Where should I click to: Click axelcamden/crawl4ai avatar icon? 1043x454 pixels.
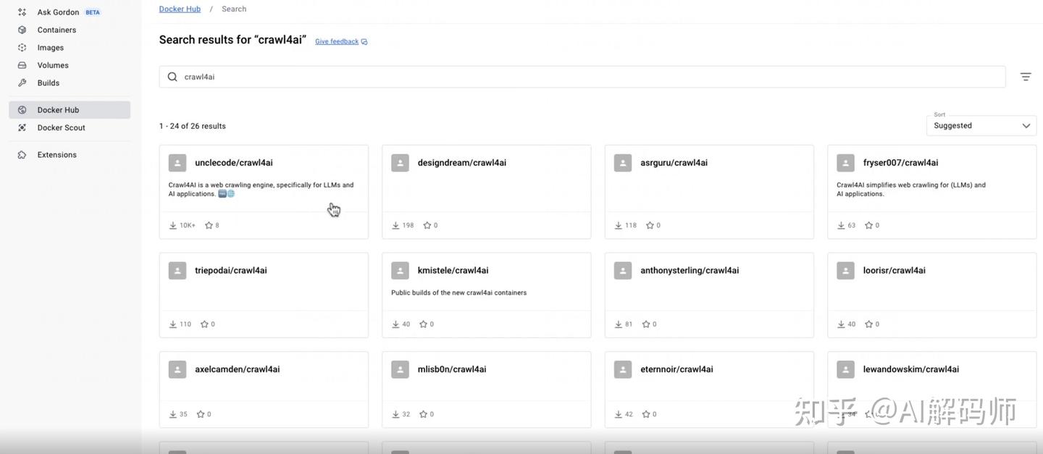[x=177, y=369]
